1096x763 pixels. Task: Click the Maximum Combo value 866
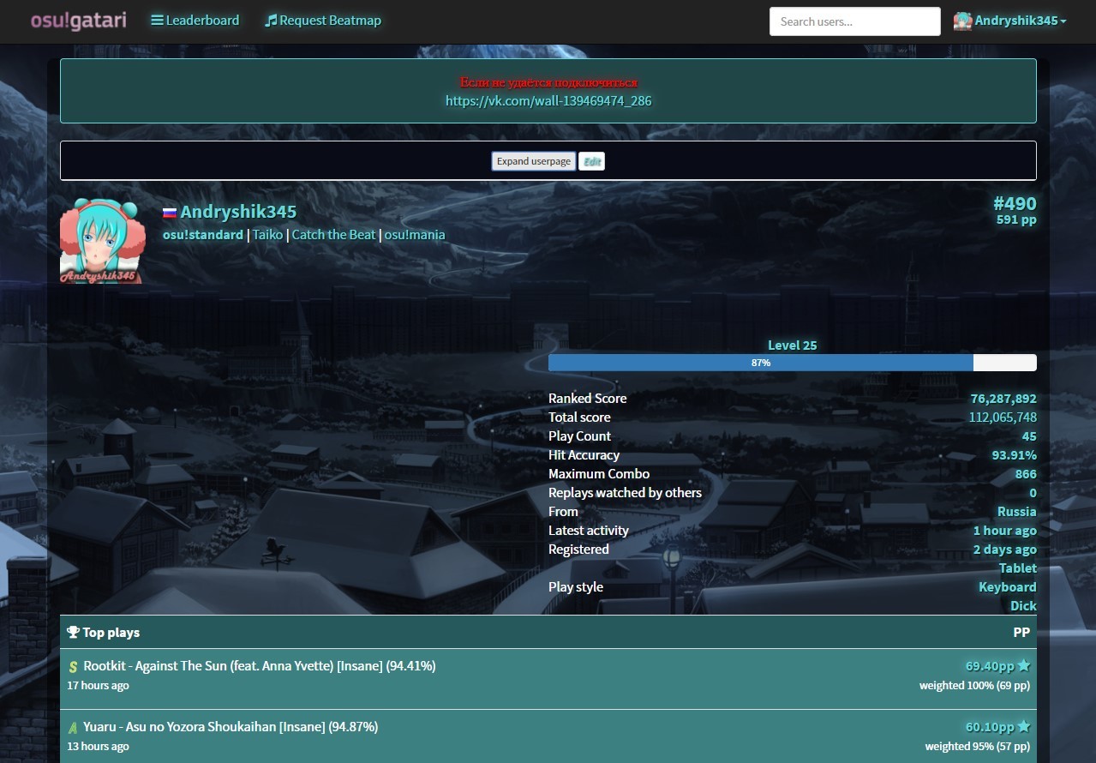coord(1026,474)
